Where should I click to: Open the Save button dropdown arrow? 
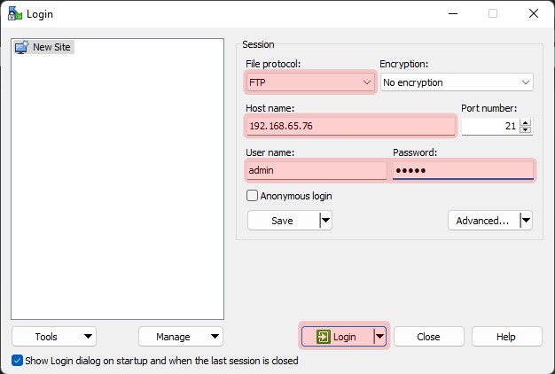(x=325, y=221)
